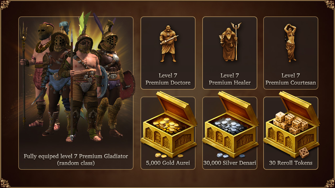Click silver coins scattered below the Denari chest
This screenshot has height=188, width=335.
[231, 155]
